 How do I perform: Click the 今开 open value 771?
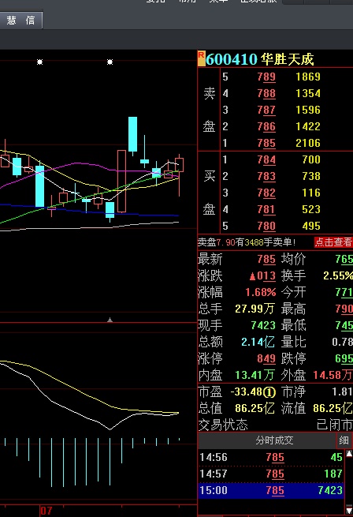coord(344,292)
